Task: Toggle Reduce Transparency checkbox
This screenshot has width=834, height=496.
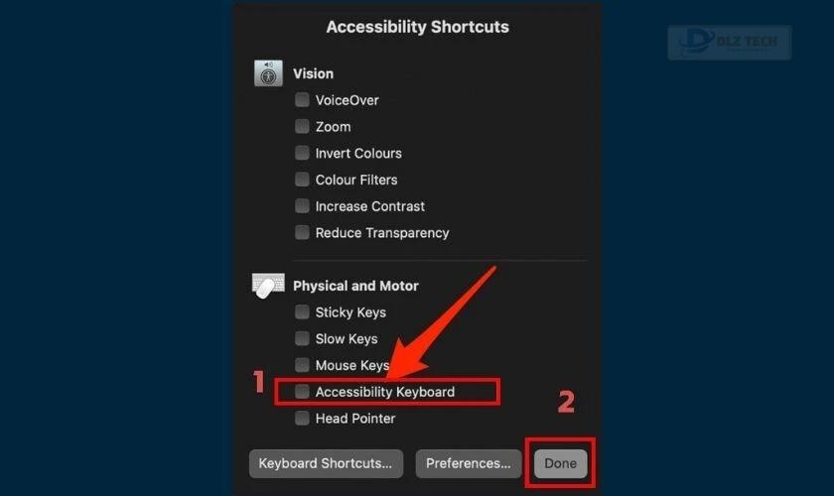Action: pyautogui.click(x=302, y=232)
